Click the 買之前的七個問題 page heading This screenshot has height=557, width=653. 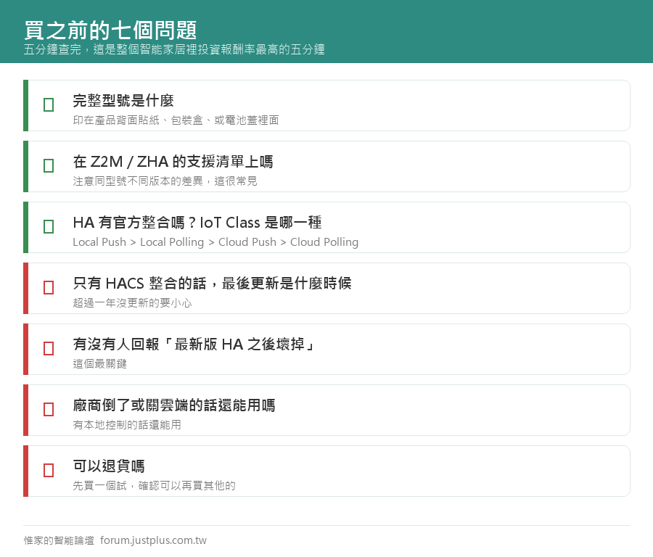click(110, 30)
